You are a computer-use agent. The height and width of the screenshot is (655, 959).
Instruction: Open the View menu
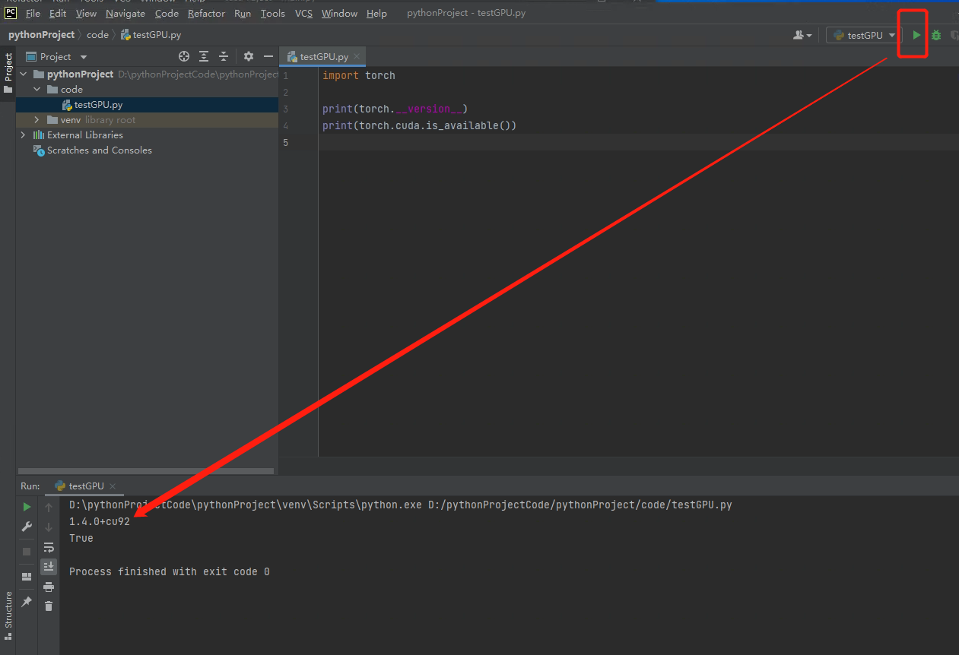pos(86,13)
